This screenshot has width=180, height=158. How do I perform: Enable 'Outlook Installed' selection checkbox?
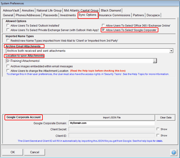click(x=8, y=26)
